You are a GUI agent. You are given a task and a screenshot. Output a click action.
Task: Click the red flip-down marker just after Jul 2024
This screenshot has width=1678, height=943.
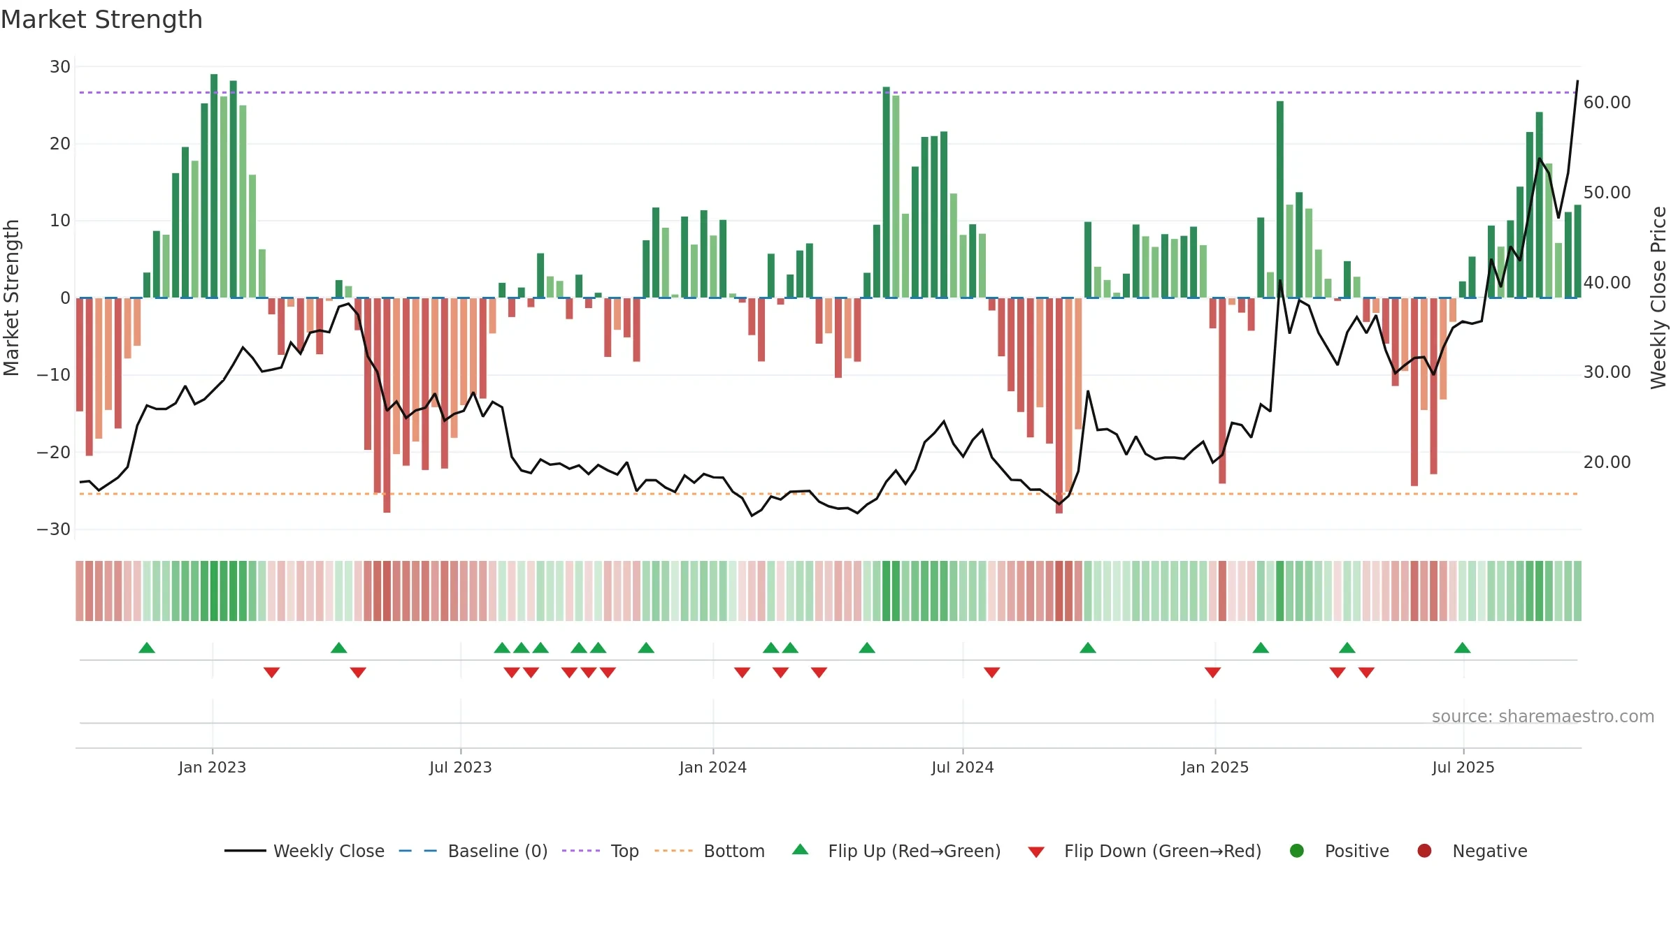point(992,673)
